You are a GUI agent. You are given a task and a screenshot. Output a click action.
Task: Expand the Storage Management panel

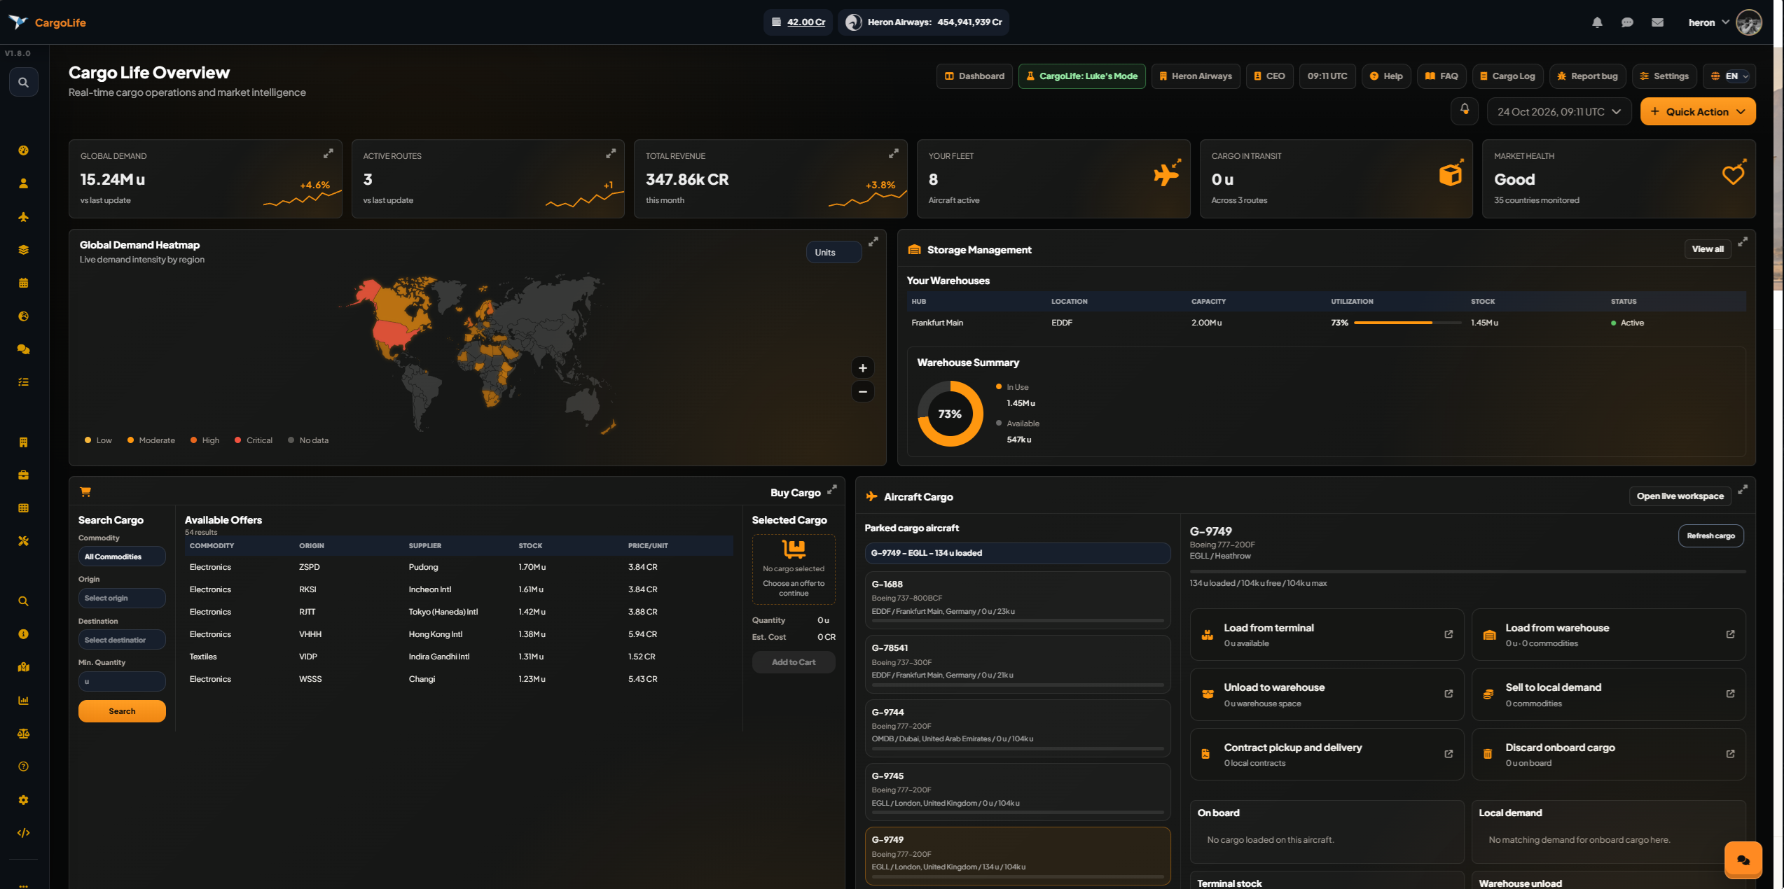1743,241
